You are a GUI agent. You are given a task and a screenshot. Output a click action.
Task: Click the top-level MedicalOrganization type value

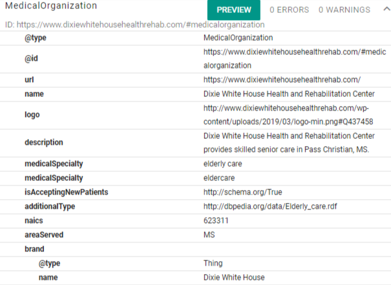238,37
